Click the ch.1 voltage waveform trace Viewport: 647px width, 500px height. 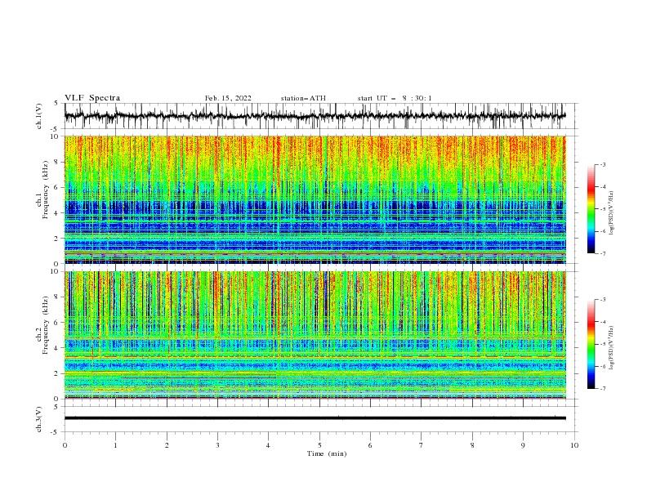point(315,116)
